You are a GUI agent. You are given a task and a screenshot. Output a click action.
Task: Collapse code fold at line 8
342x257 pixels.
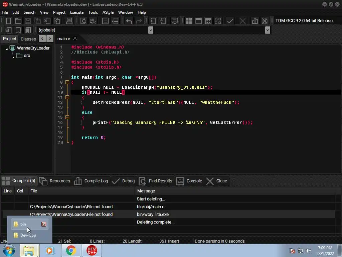tap(67, 82)
